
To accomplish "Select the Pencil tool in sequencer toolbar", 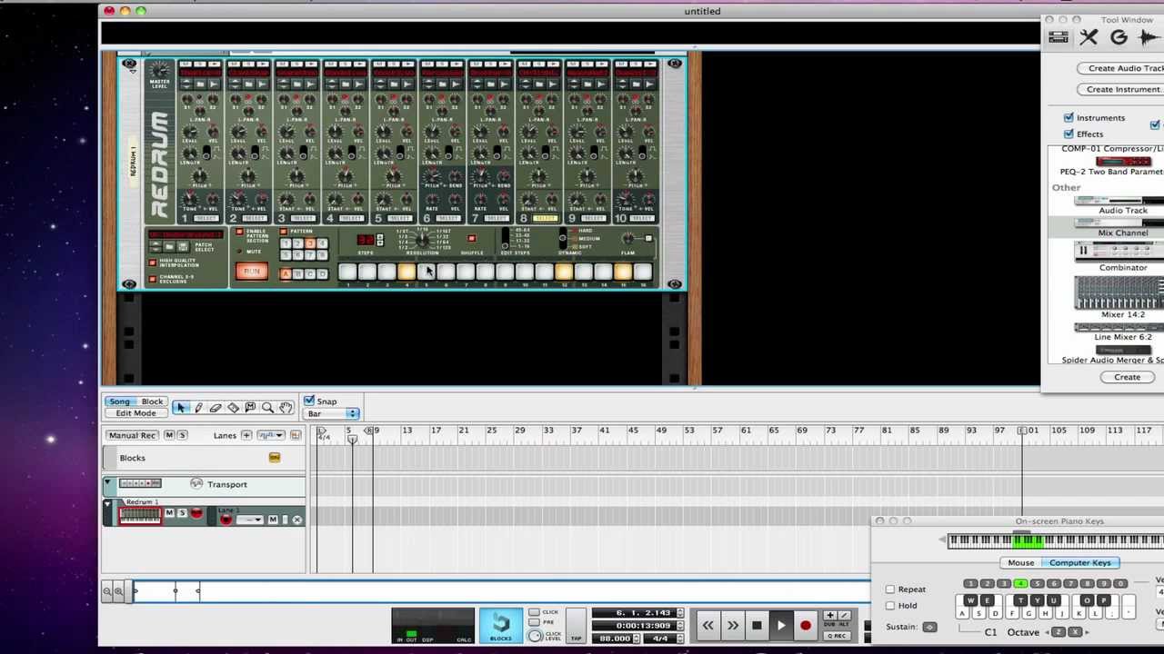I will 198,408.
